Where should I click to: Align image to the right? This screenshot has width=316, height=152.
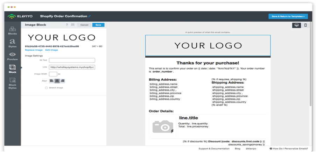pyautogui.click(x=63, y=81)
